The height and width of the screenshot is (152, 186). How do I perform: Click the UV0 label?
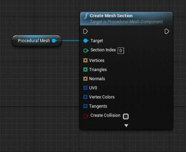pos(93,88)
